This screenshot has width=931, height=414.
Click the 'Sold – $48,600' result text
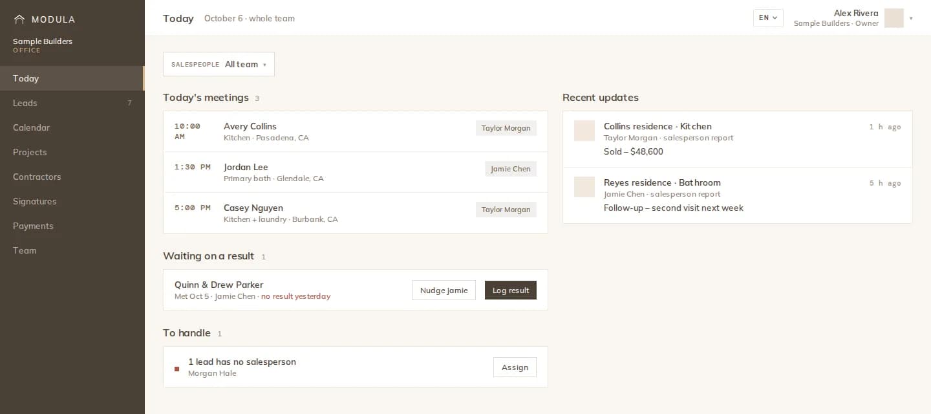pos(634,151)
